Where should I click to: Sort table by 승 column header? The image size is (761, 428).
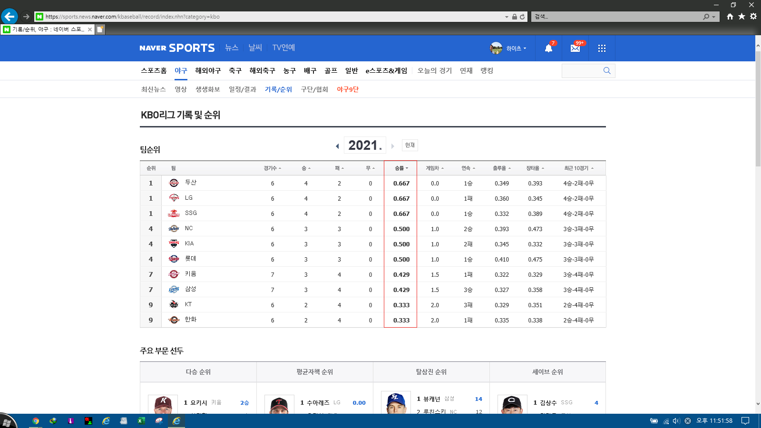(x=306, y=168)
